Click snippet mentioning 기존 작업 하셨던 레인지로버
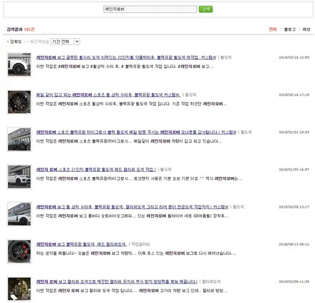315x303 pixels. [x=131, y=104]
